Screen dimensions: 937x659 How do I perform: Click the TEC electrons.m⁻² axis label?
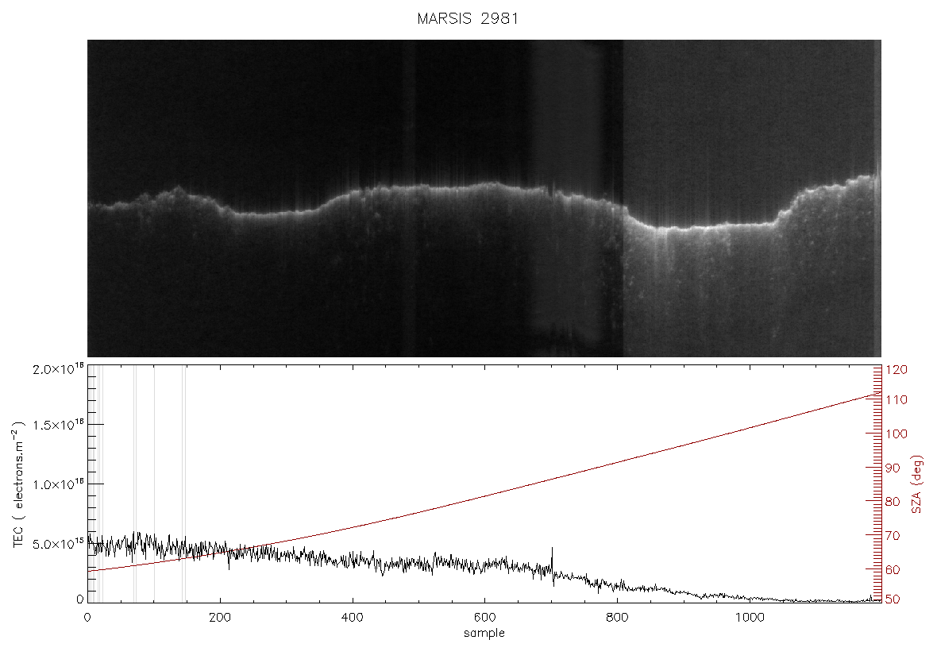[18, 484]
